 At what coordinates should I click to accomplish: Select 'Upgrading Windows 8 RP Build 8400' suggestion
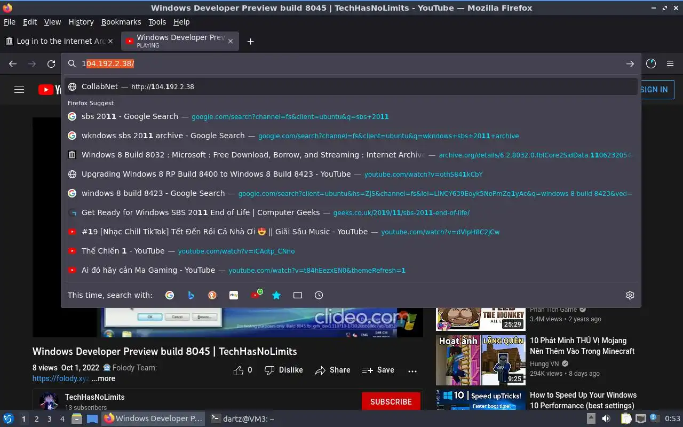[351, 174]
